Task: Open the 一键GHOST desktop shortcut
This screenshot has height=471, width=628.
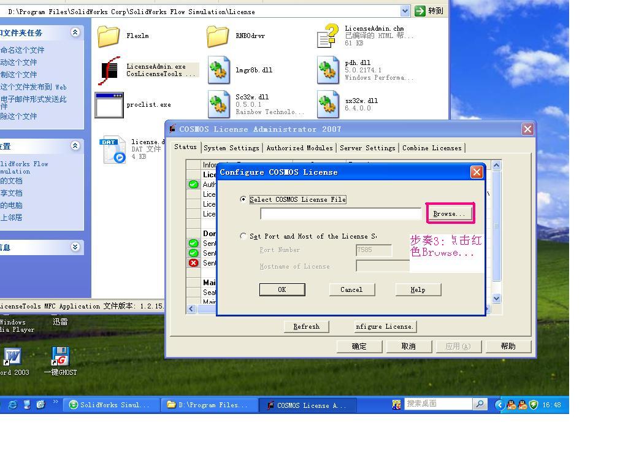Action: pyautogui.click(x=61, y=356)
